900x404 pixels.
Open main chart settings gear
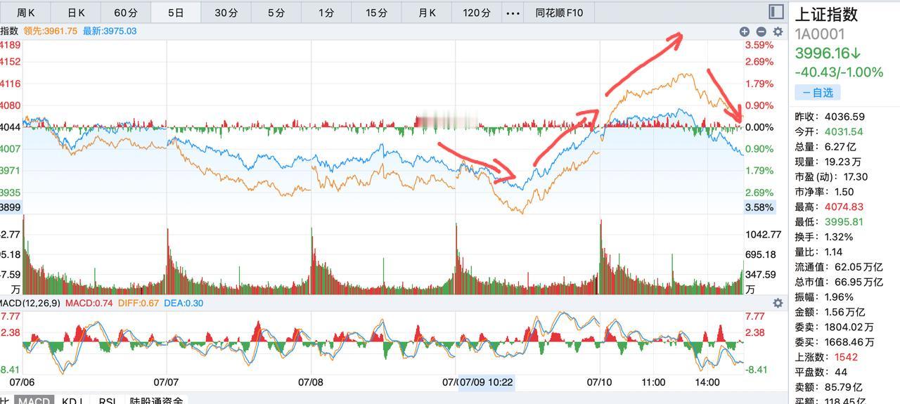click(778, 32)
